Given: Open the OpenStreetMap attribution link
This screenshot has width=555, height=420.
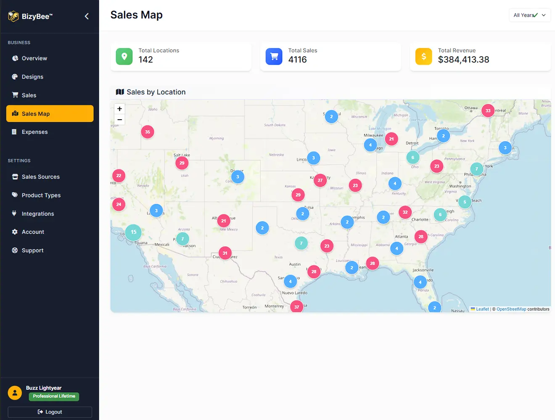Looking at the screenshot, I should coord(511,309).
